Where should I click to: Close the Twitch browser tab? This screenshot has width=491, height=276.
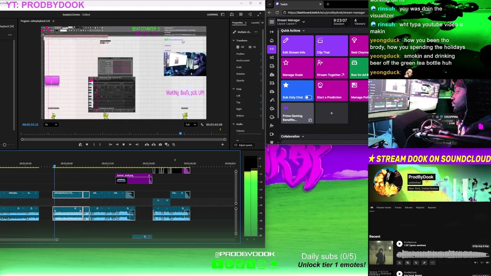320,4
